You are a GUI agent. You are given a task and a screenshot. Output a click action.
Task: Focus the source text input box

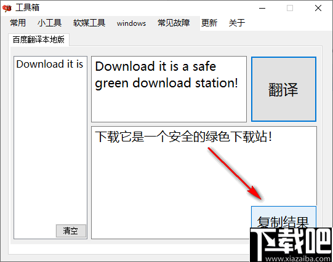(169, 89)
